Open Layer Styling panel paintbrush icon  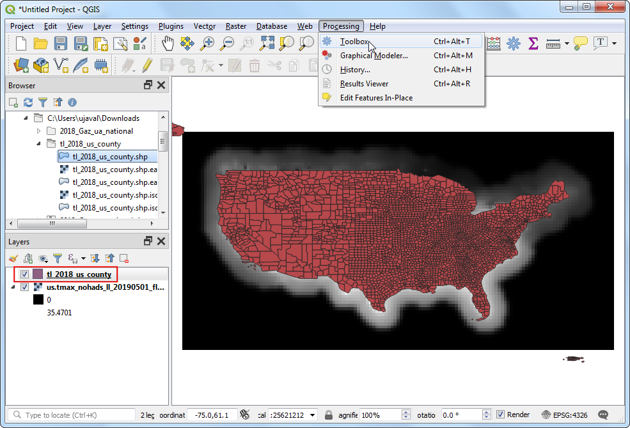[x=13, y=258]
